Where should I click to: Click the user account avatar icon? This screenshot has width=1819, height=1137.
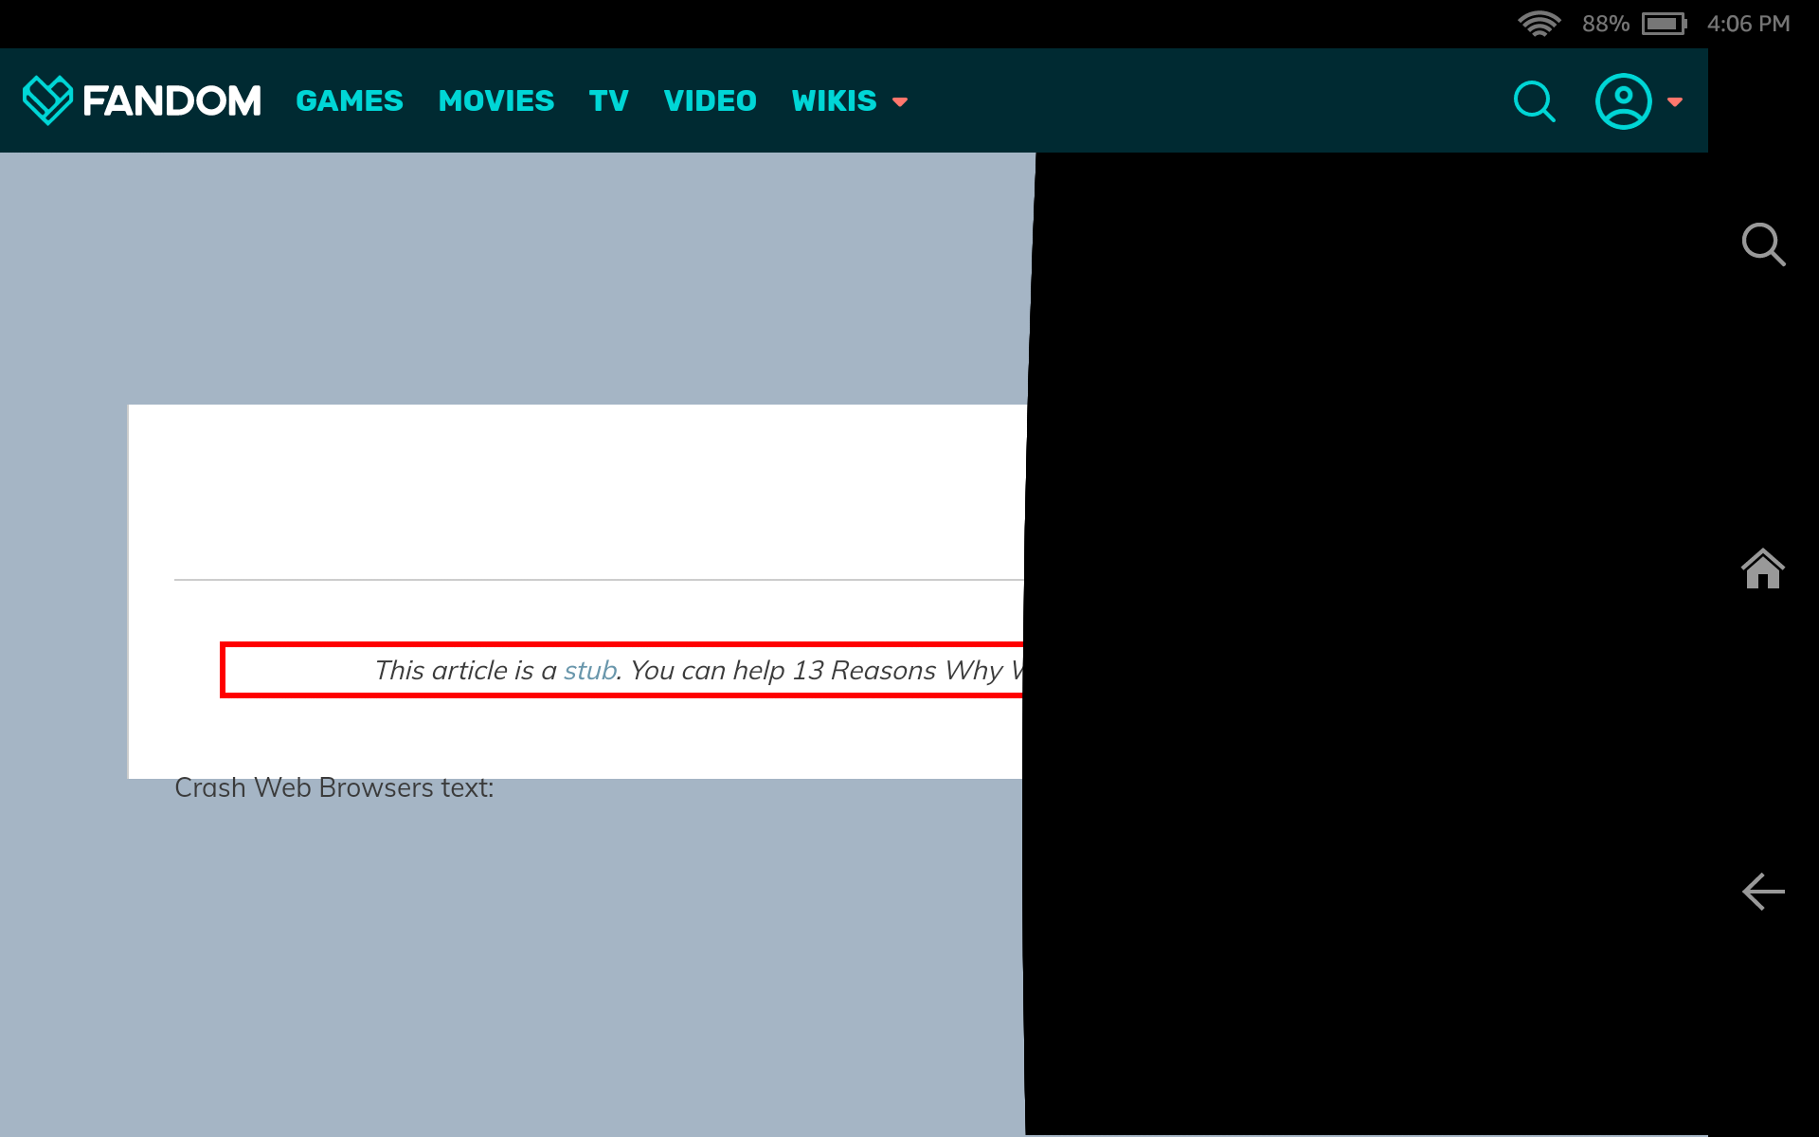pos(1623,101)
